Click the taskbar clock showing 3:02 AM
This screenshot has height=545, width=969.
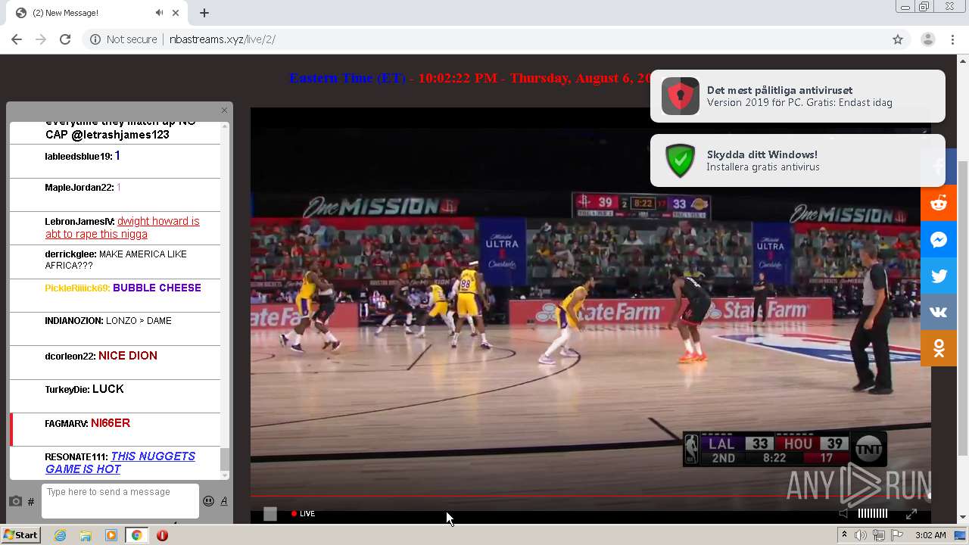point(930,535)
